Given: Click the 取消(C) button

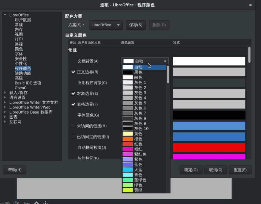Looking at the screenshot, I should pos(216,170).
